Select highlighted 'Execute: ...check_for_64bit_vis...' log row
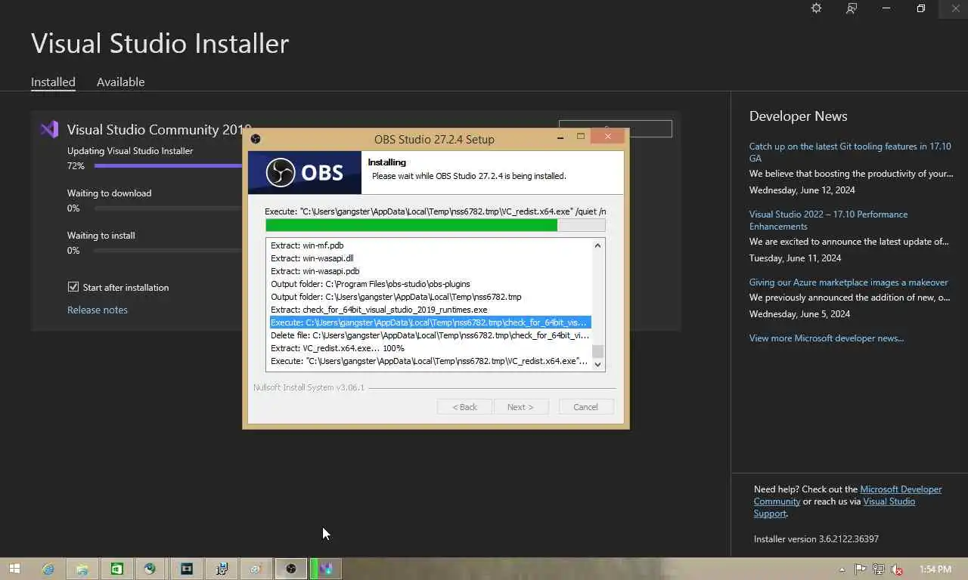The image size is (968, 580). [x=430, y=322]
